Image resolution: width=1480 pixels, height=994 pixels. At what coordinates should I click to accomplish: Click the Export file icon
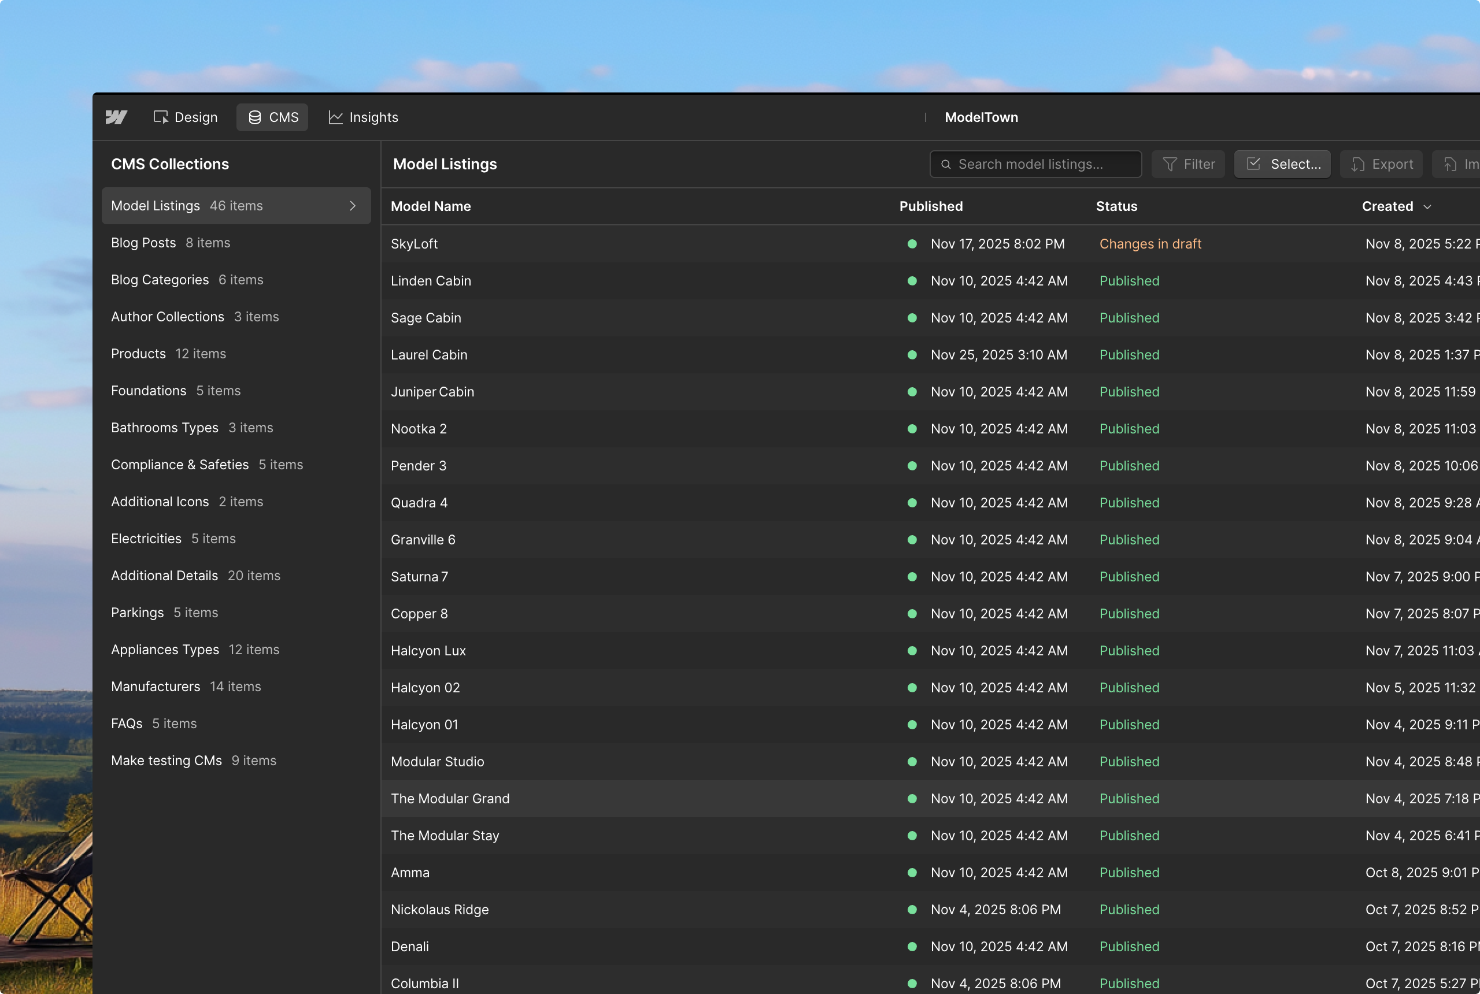coord(1357,164)
